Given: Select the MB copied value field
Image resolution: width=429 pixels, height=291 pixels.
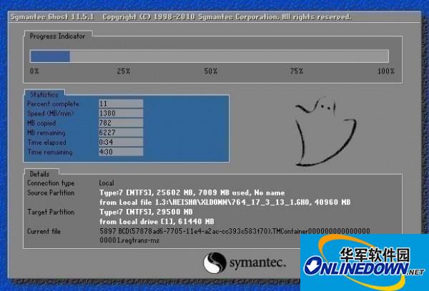Looking at the screenshot, I should 121,123.
